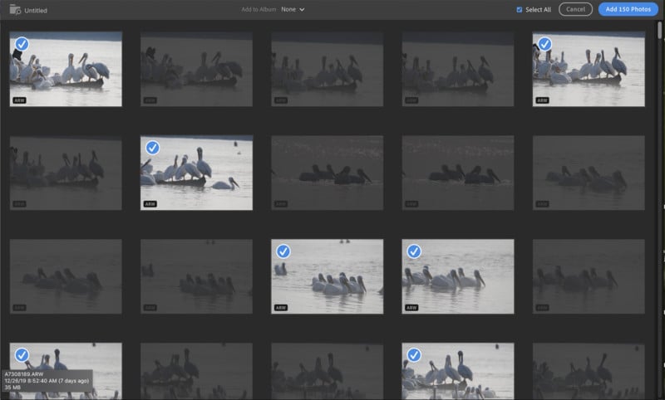The height and width of the screenshot is (400, 665).
Task: Select dimmed photo in fourth row, fifth column
Action: (589, 371)
